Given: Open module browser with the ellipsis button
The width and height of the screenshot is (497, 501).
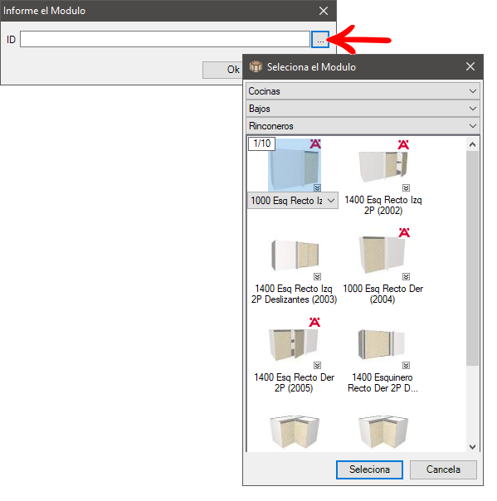Looking at the screenshot, I should [320, 40].
